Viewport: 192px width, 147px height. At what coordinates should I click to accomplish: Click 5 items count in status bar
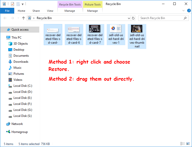[8, 144]
